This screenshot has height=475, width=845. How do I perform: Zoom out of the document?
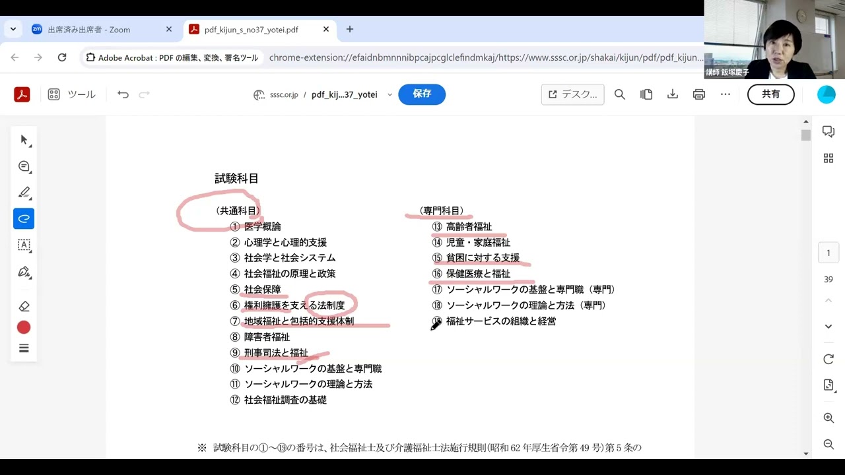(828, 444)
